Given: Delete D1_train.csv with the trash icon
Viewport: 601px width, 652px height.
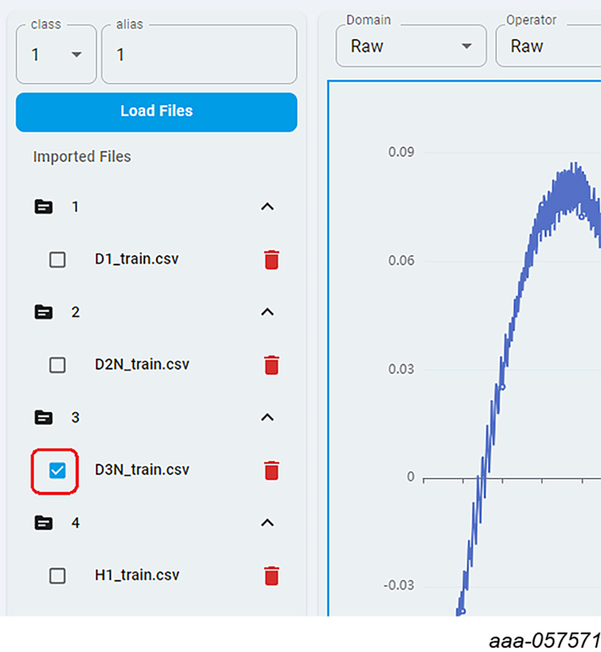Looking at the screenshot, I should 271,260.
